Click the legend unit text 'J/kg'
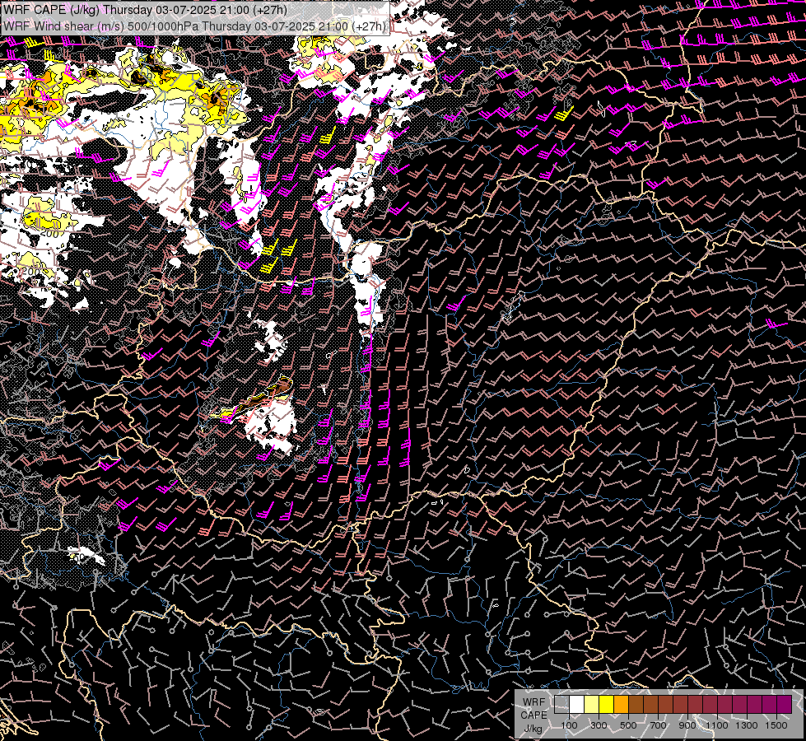This screenshot has height=741, width=806. coord(533,729)
